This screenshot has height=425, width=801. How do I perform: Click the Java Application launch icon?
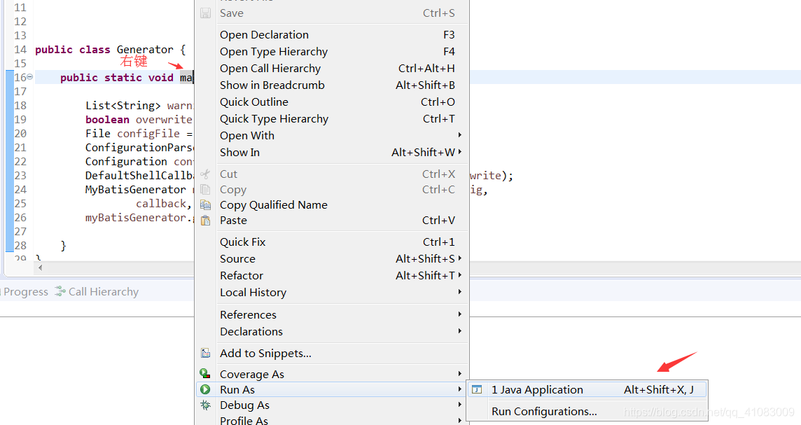[x=477, y=390]
